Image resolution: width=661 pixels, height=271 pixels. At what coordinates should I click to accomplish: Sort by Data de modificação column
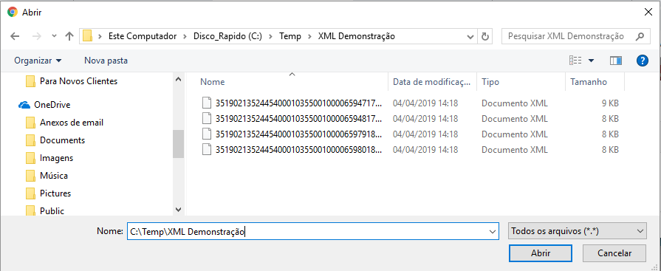(x=432, y=82)
